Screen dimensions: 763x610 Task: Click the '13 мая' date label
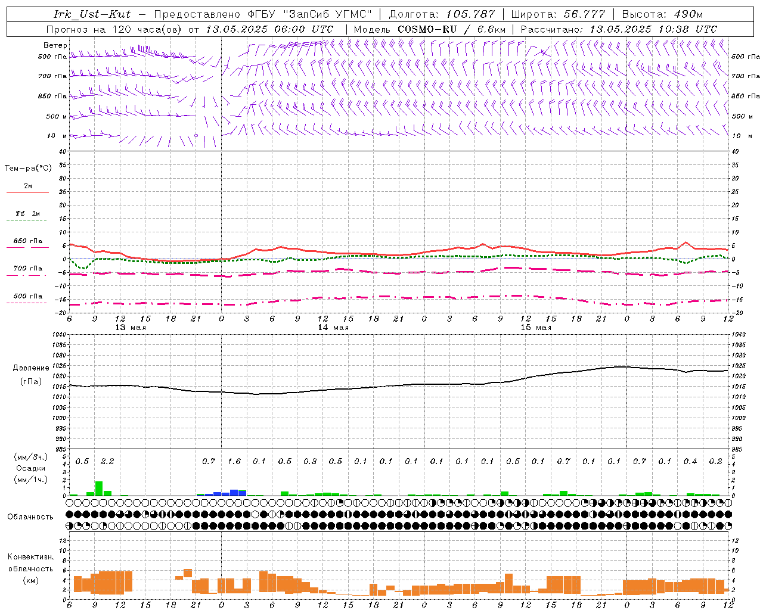(x=131, y=328)
